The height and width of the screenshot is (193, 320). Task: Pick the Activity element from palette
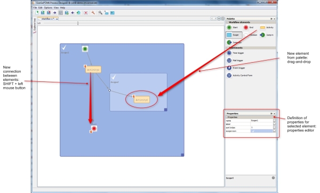(x=267, y=28)
